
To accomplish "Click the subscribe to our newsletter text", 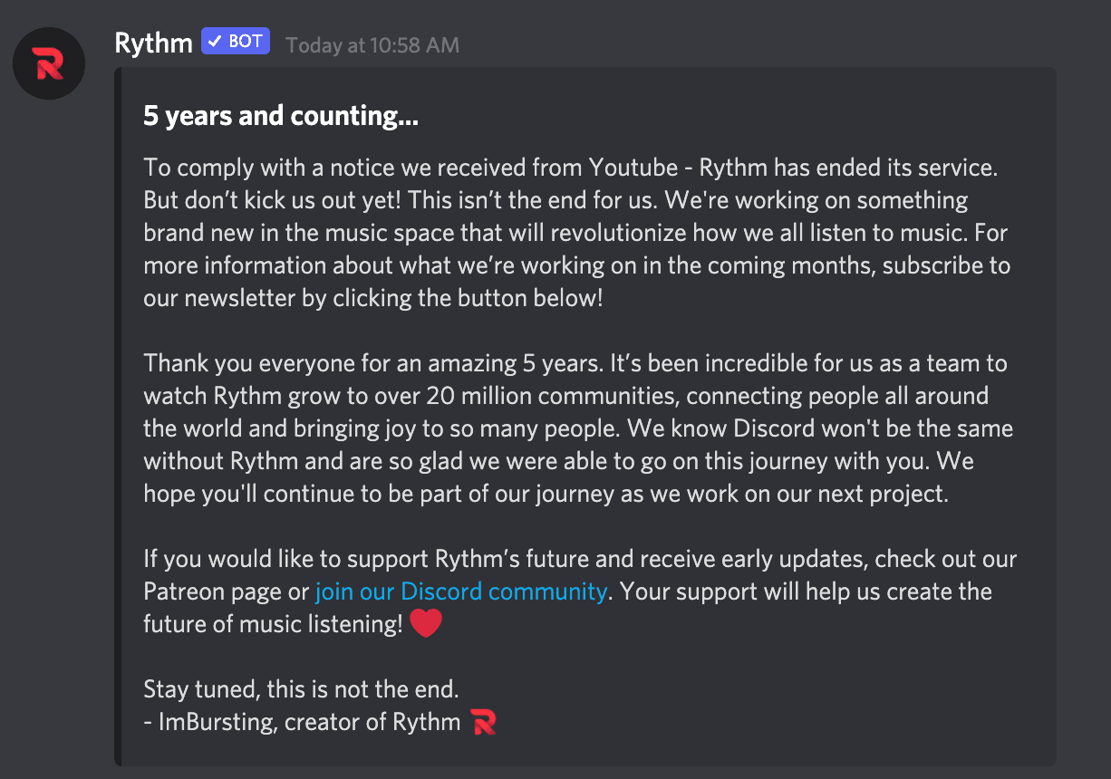I will coord(577,282).
